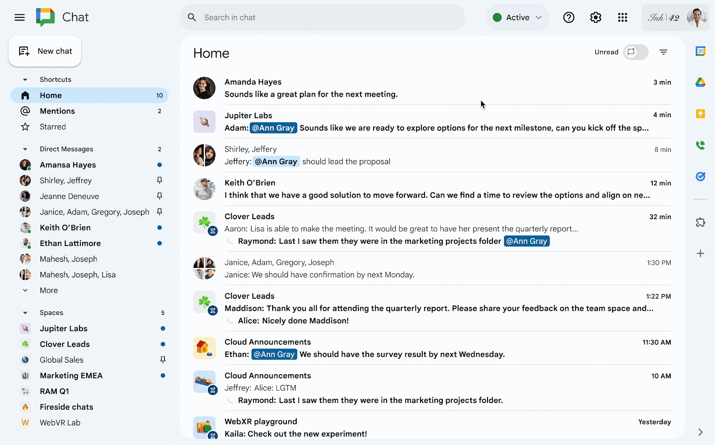
Task: Toggle the Unread filter switch
Action: 635,52
